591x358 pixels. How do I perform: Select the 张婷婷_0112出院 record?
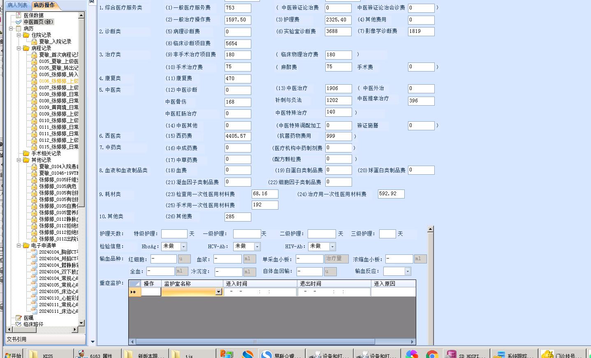58,239
